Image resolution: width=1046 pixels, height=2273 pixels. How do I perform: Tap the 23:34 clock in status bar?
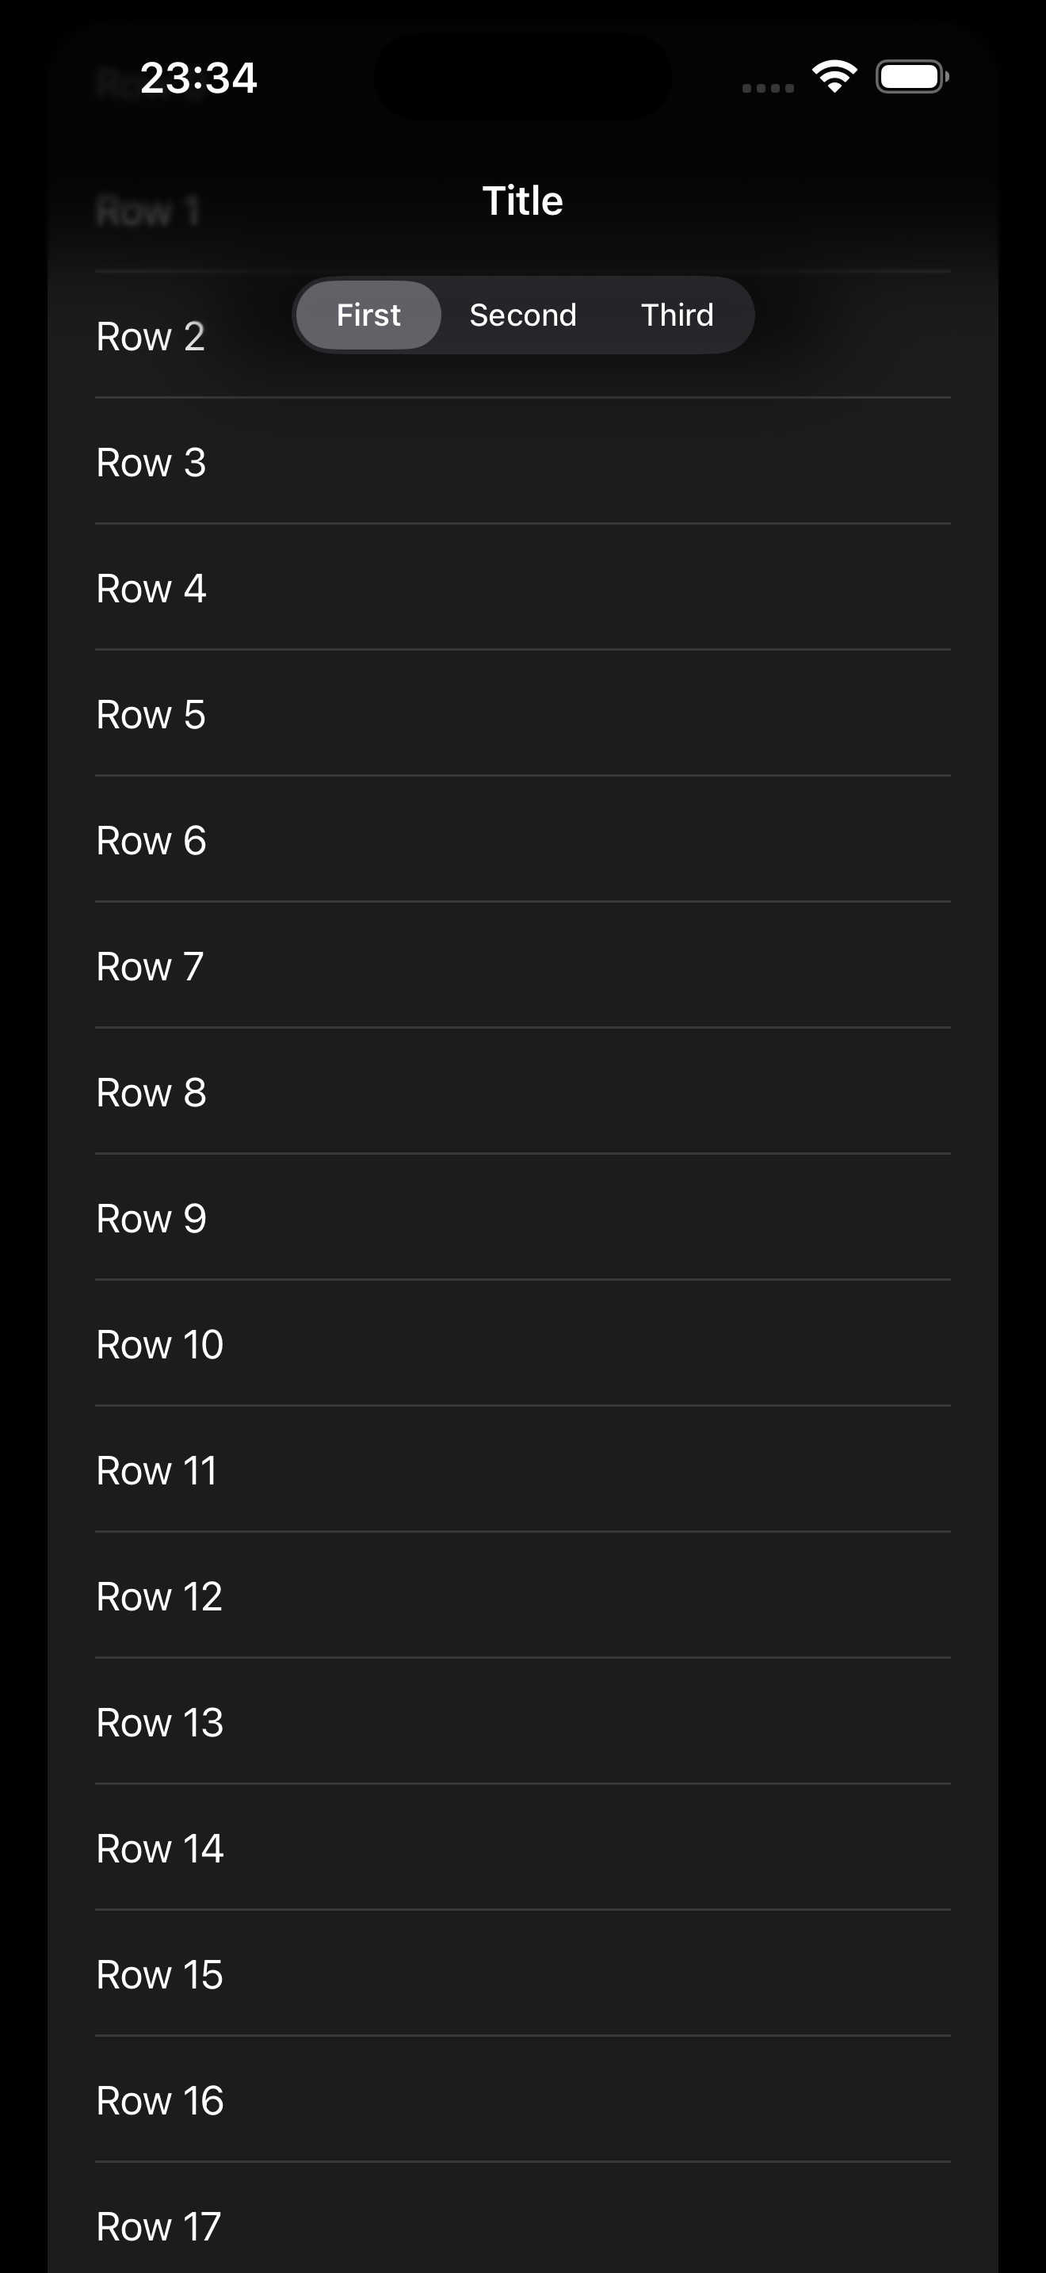tap(198, 78)
